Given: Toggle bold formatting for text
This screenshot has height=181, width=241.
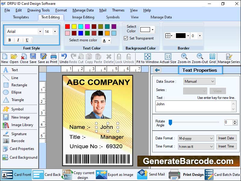Looking at the screenshot, I should [x=10, y=40].
